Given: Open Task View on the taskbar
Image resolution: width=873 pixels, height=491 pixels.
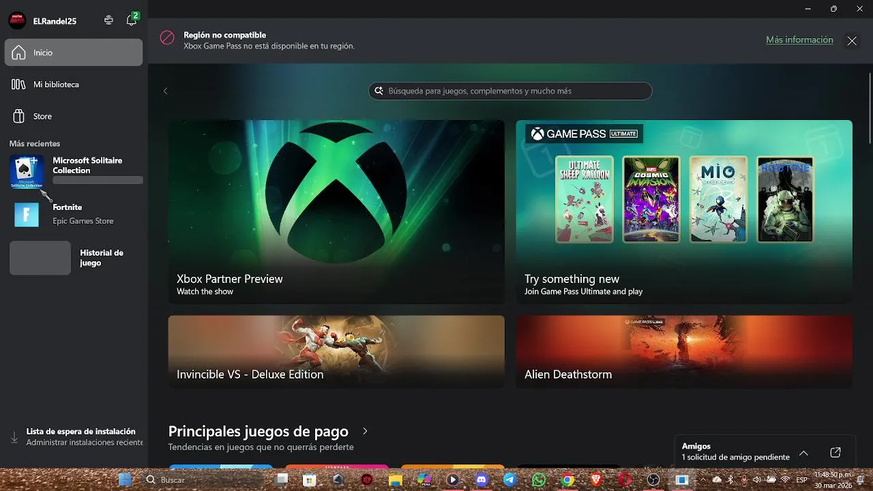Looking at the screenshot, I should (282, 480).
